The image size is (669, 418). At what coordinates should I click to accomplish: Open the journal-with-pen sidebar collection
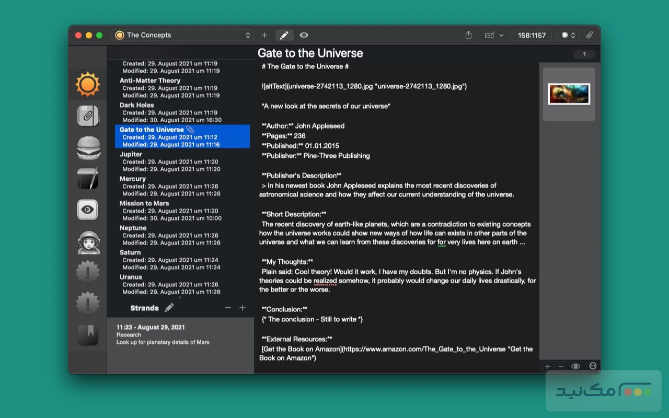(87, 179)
